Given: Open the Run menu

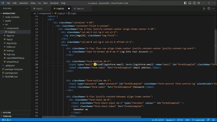Looking at the screenshot, I should [45, 3].
